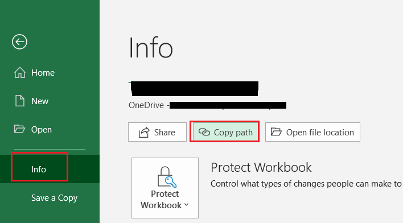Click the back arrow circle icon
The image size is (403, 223).
click(x=19, y=42)
